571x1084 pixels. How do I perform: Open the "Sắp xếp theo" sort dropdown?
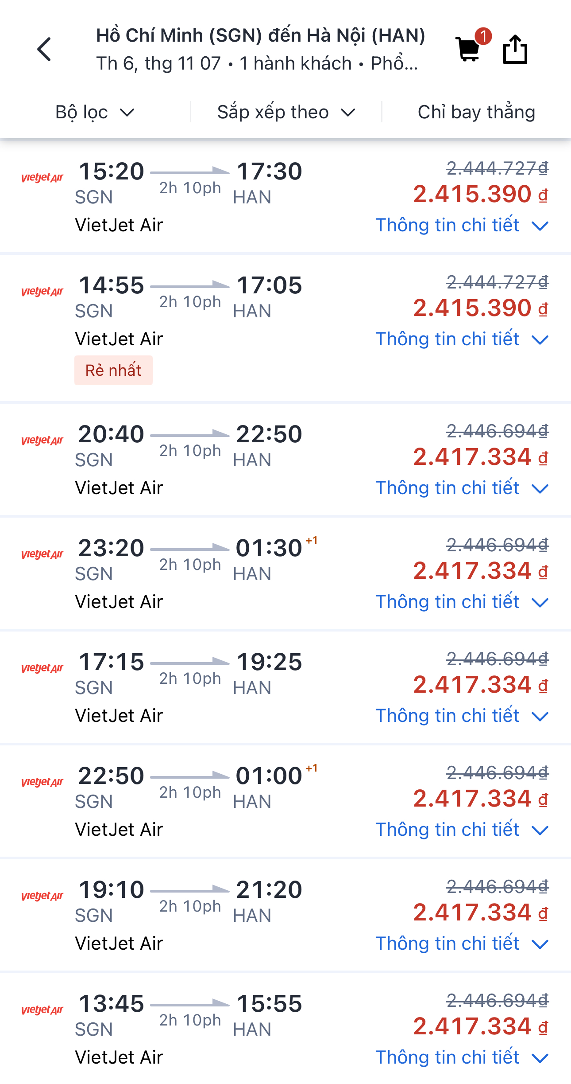286,112
